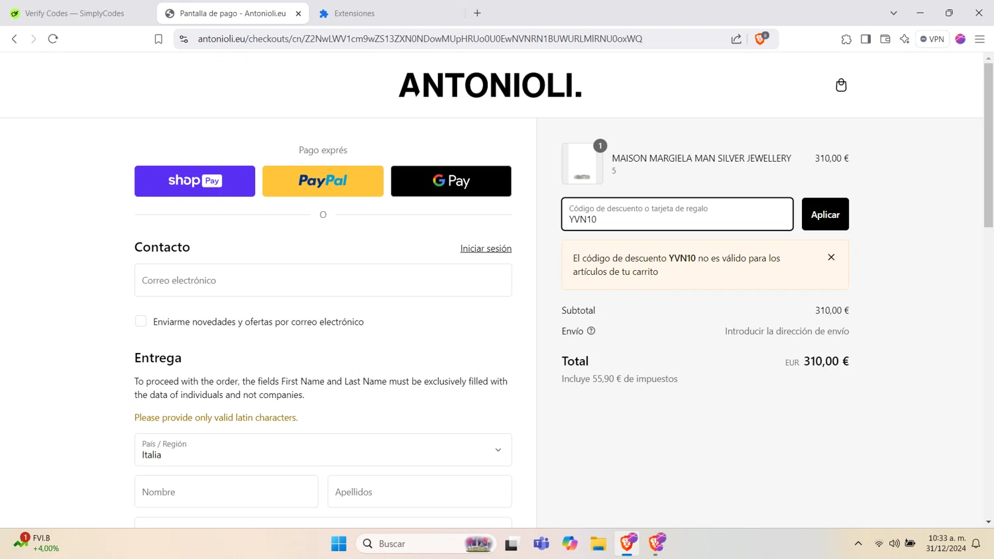Open the extensions puzzle icon in toolbar
Viewport: 994px width, 559px height.
(846, 39)
